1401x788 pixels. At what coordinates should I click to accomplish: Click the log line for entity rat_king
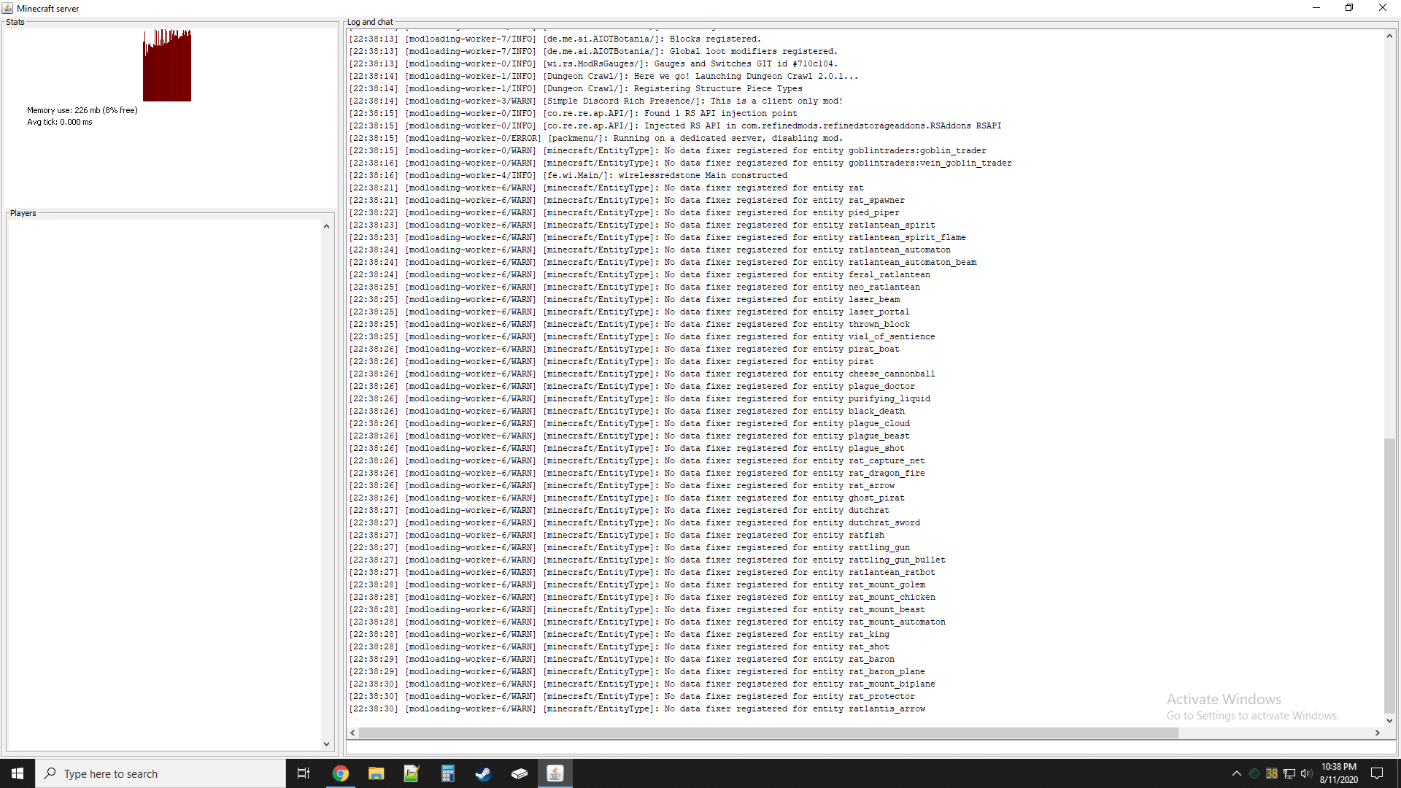[619, 634]
